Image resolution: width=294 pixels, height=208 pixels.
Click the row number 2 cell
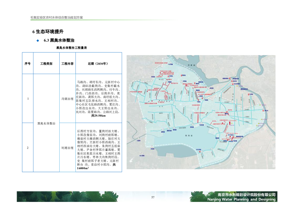28,148
